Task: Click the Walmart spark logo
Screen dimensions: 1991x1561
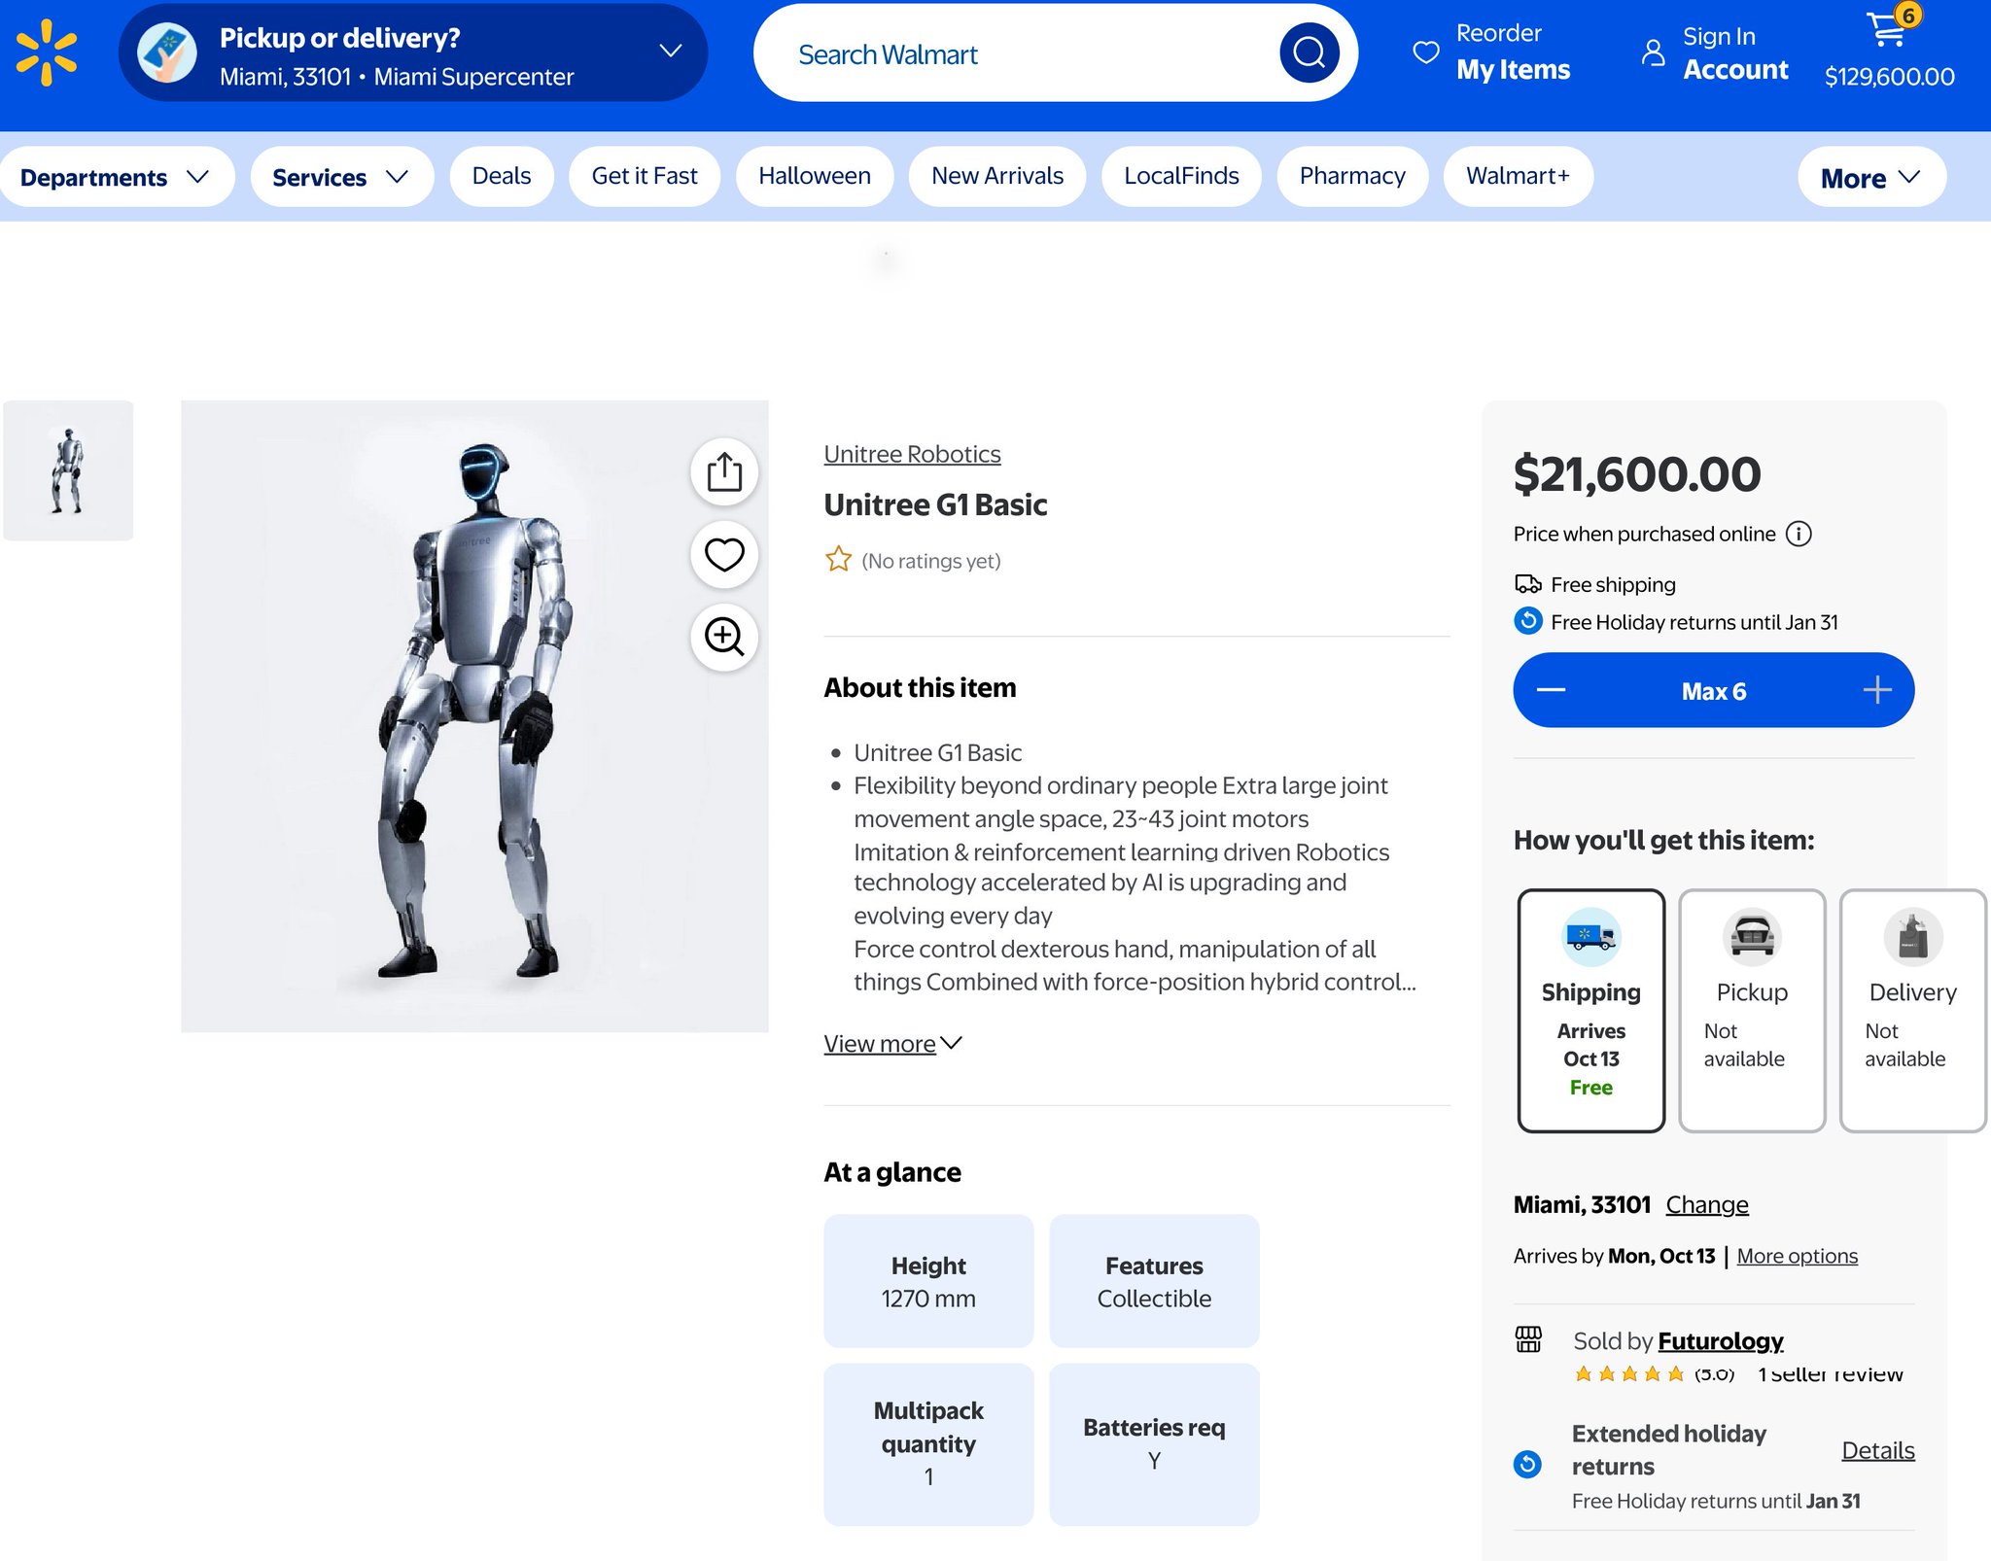Action: tap(46, 52)
